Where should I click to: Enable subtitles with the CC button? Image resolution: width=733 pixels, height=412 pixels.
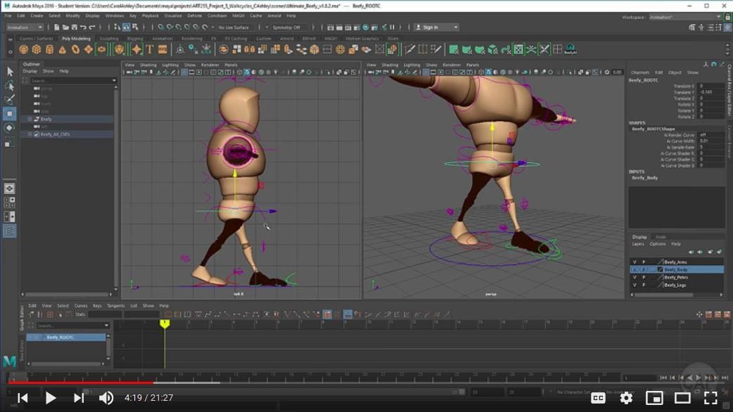597,397
